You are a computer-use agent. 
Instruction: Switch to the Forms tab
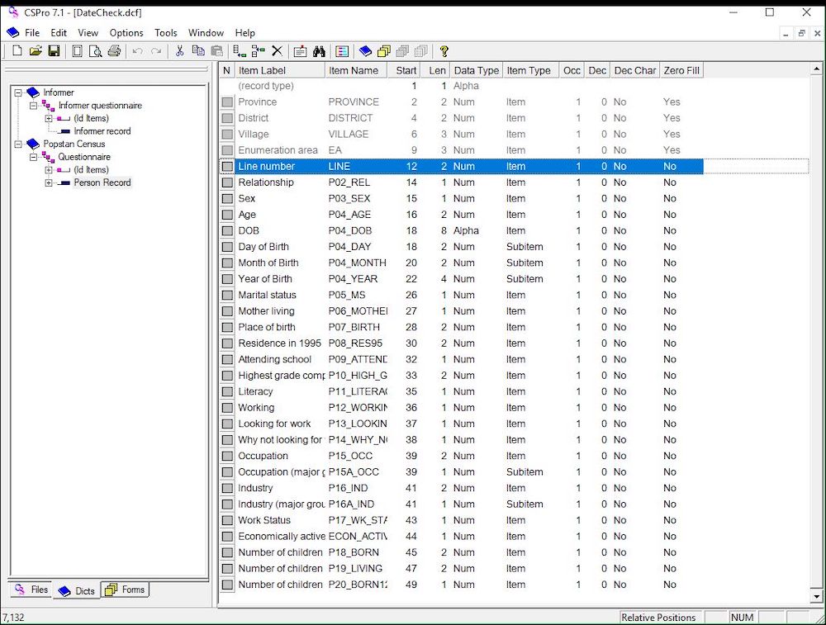(126, 589)
